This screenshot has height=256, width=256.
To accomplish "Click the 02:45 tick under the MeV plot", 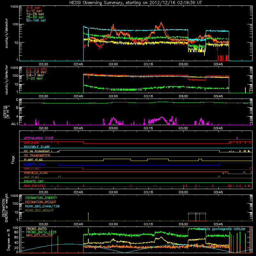I will (x=78, y=96).
